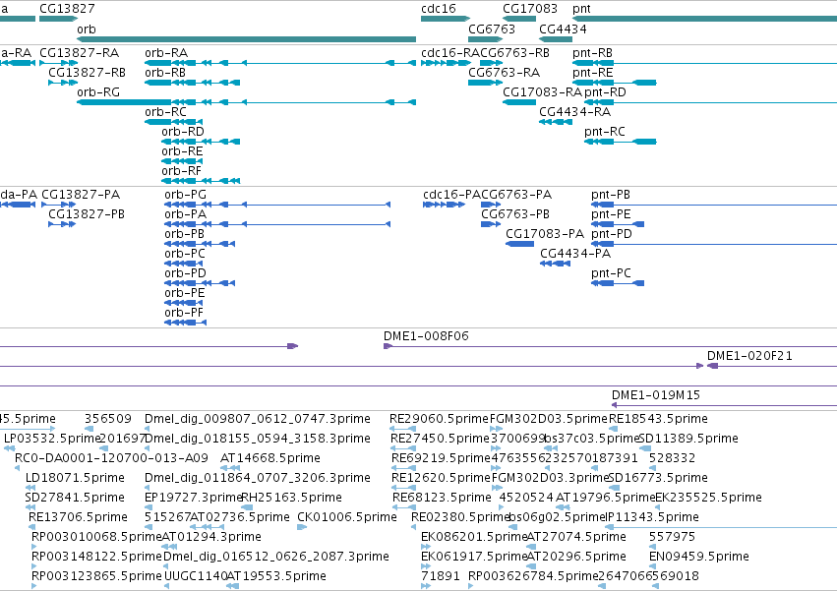Click the CG13827 gene label
The image size is (837, 591).
[x=67, y=9]
